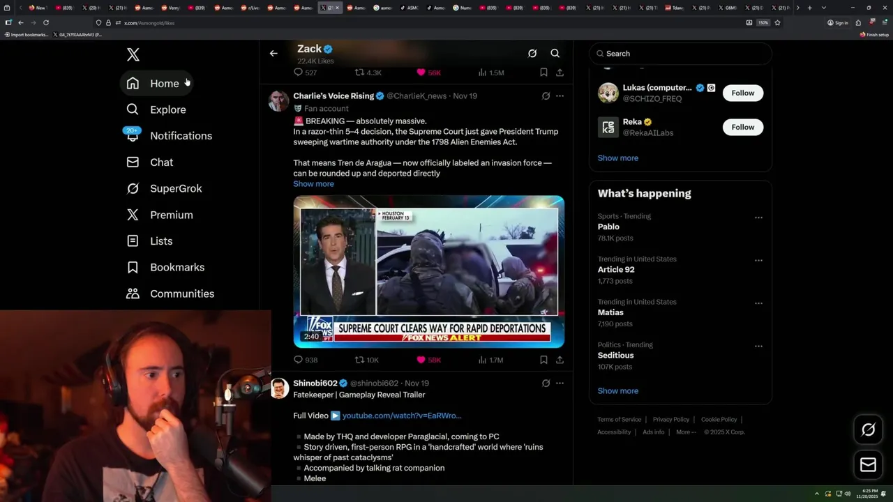Open Terms of Service footer link
Screen dimensions: 893x502
tap(619, 420)
